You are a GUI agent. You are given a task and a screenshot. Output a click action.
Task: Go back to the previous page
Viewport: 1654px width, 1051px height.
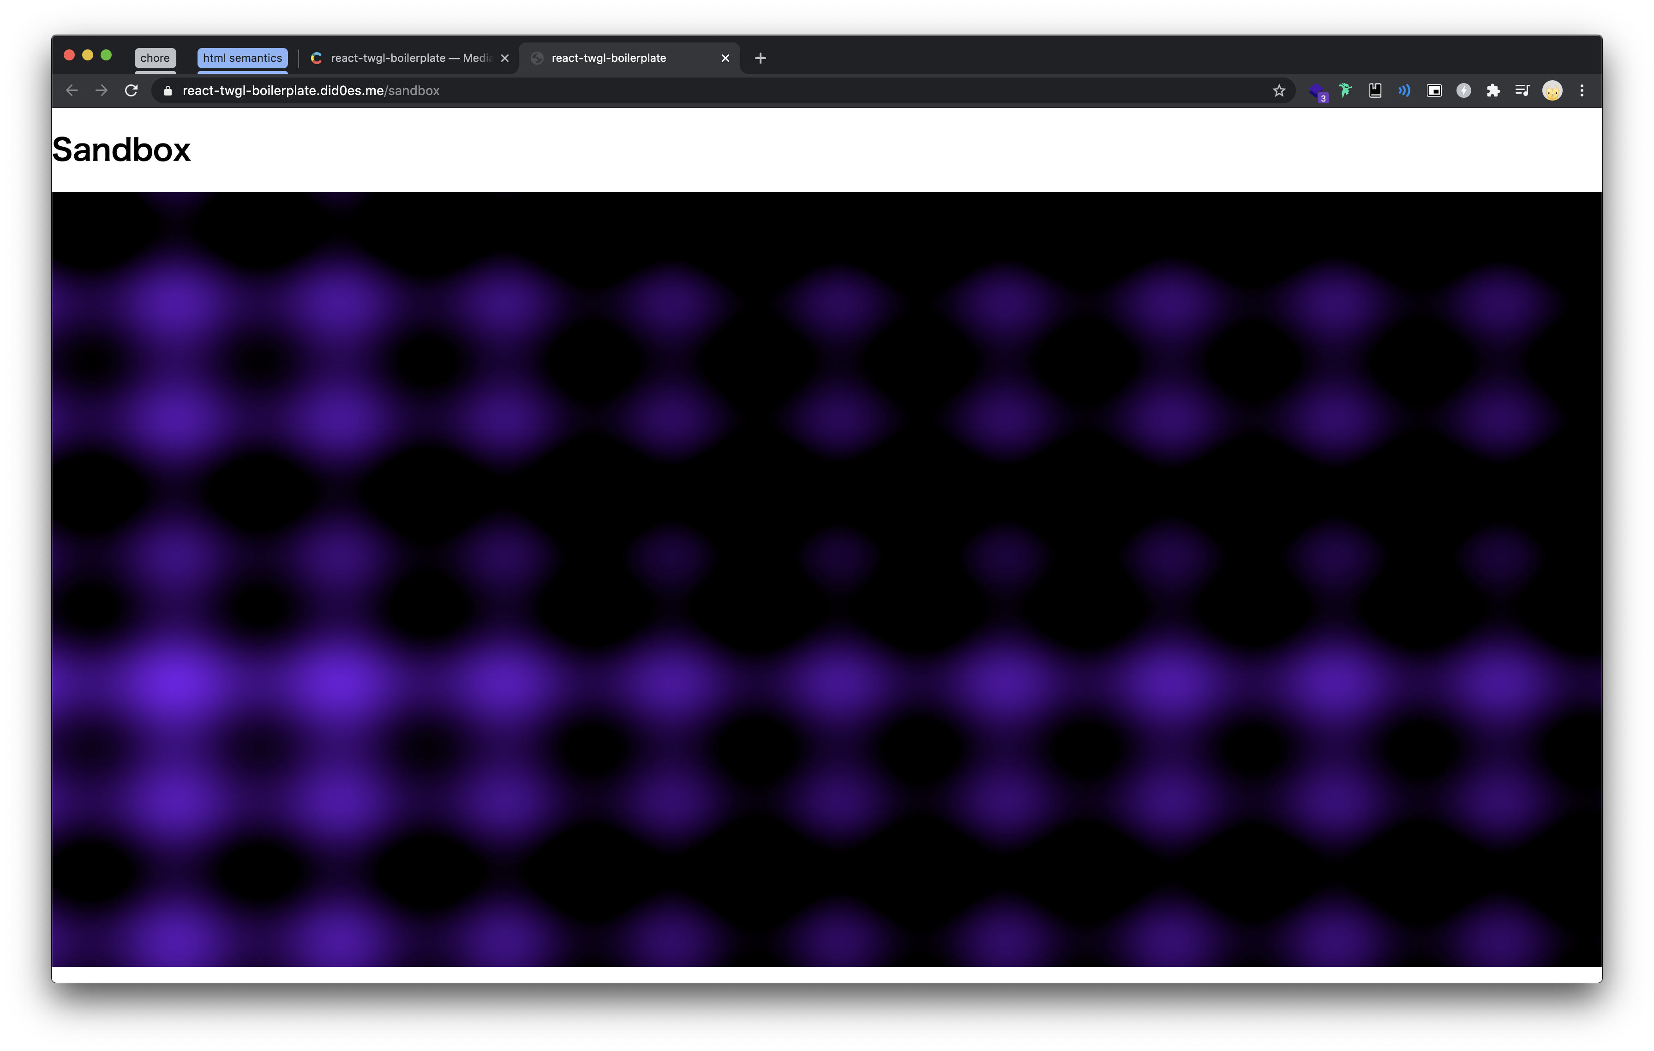click(x=72, y=90)
